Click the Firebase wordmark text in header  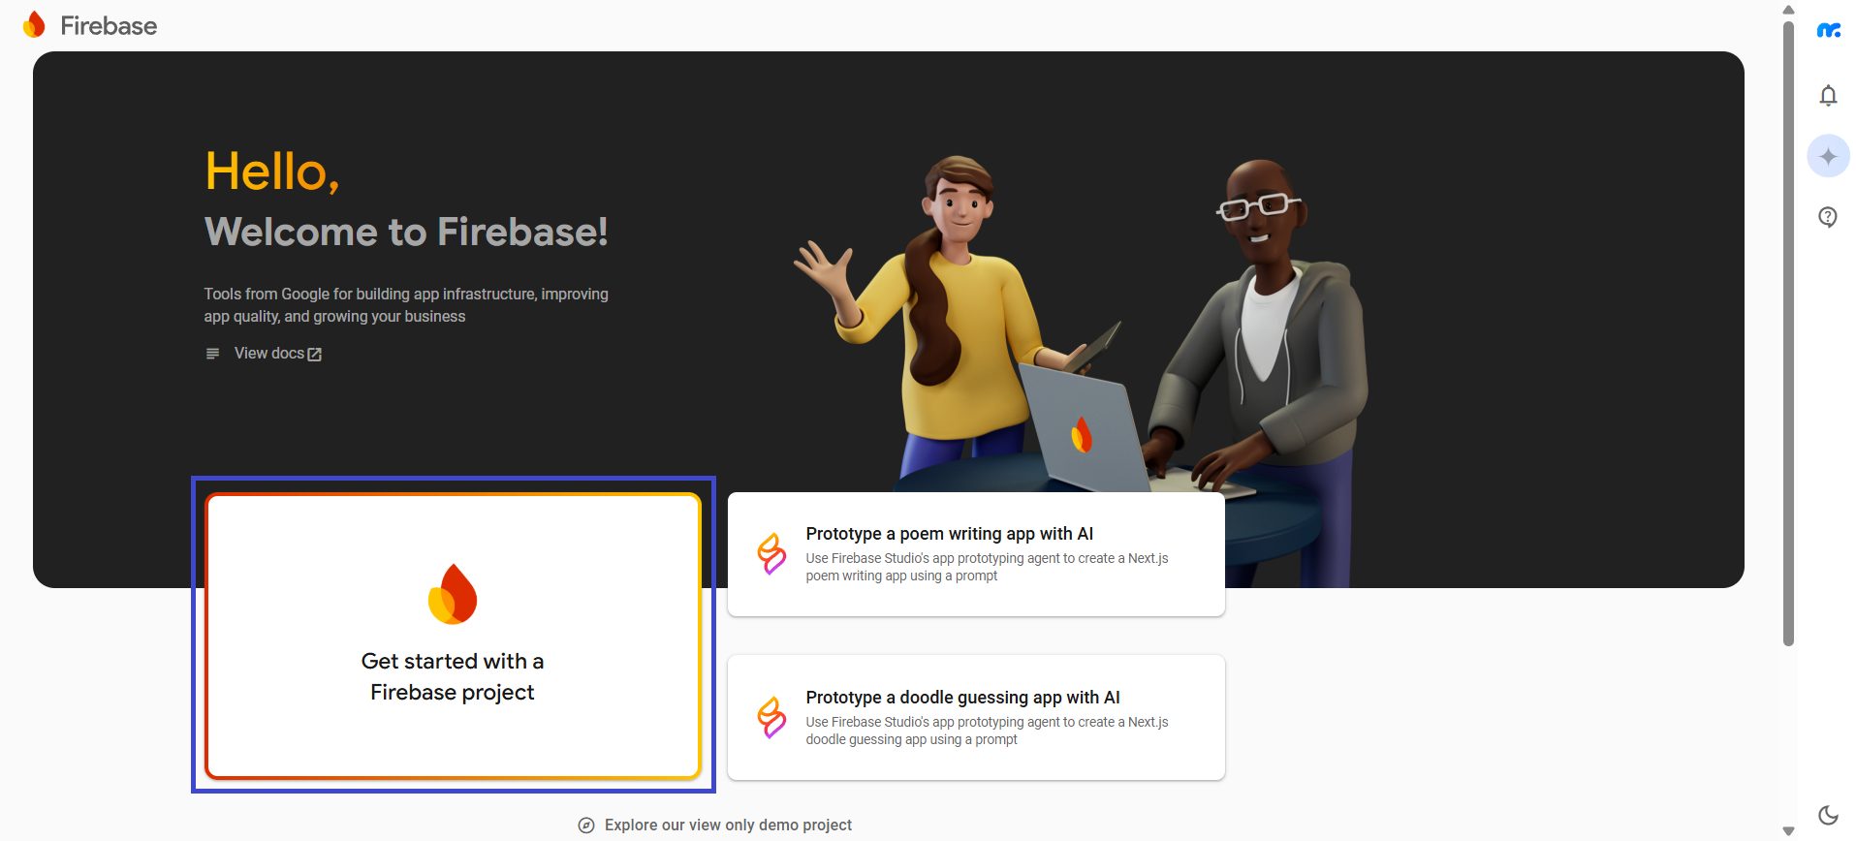point(109,26)
